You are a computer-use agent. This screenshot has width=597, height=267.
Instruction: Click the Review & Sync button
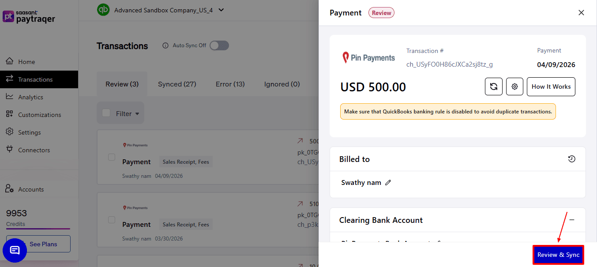[x=558, y=255]
